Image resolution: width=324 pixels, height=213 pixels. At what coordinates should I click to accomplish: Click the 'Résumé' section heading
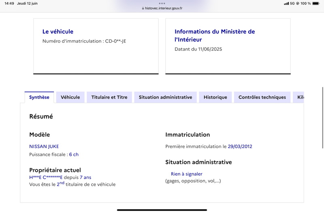41,116
